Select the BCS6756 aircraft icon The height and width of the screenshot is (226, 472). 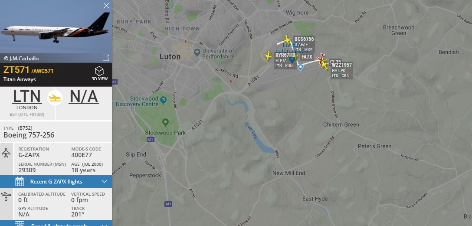[287, 40]
